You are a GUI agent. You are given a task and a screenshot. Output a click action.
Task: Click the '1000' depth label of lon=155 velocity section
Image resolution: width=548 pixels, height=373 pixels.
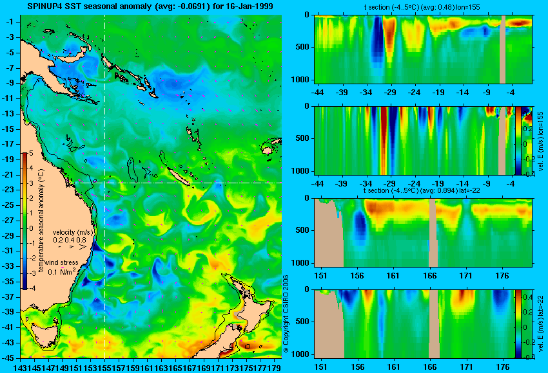(300, 171)
